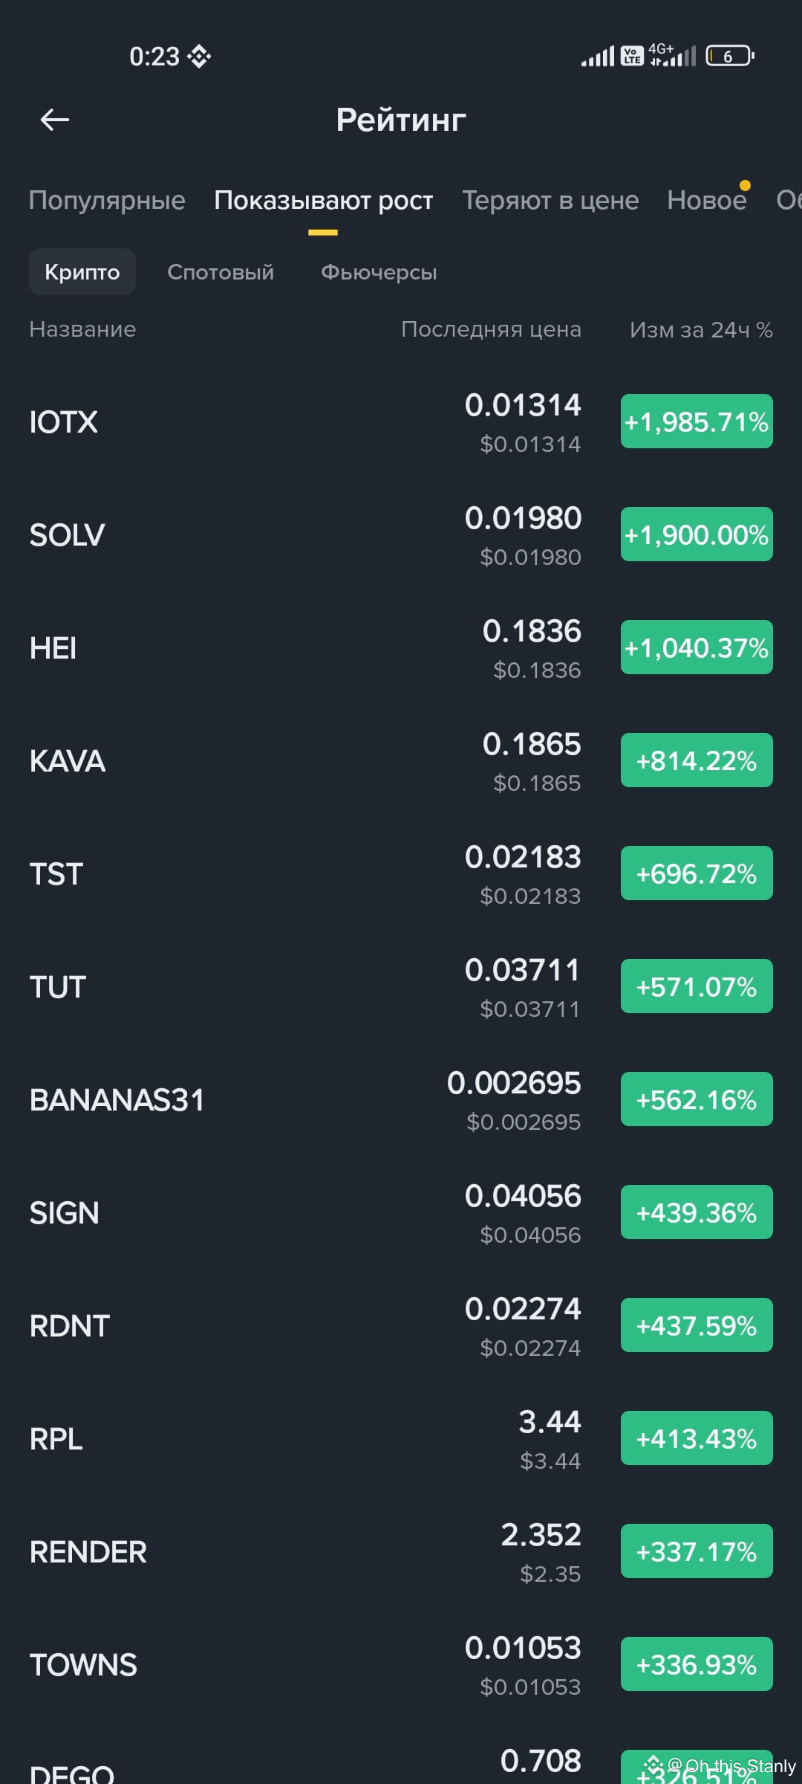Open the Новое tab

(707, 200)
